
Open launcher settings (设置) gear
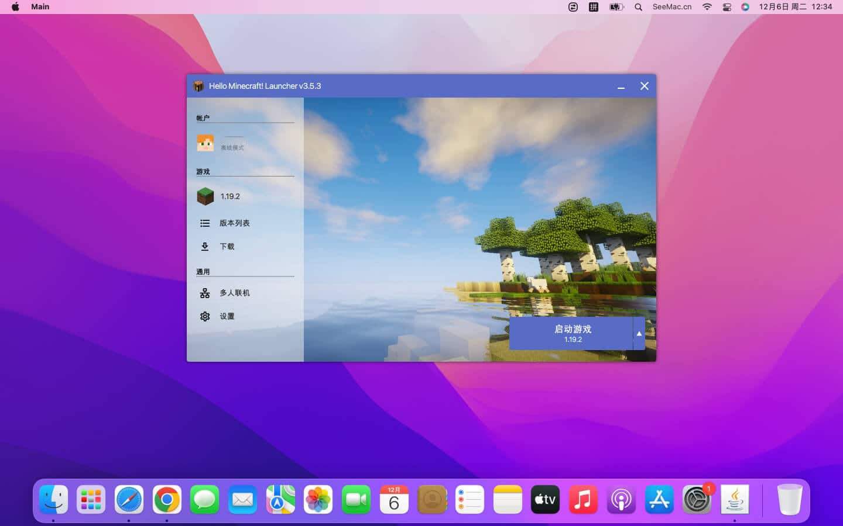click(205, 316)
